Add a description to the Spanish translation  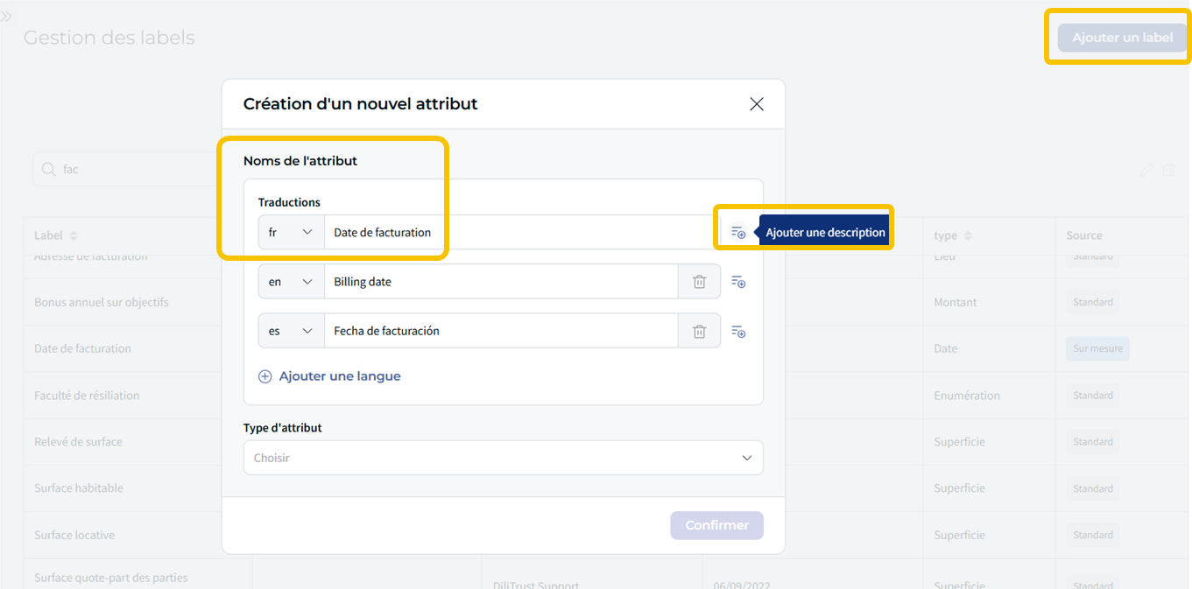tap(738, 332)
